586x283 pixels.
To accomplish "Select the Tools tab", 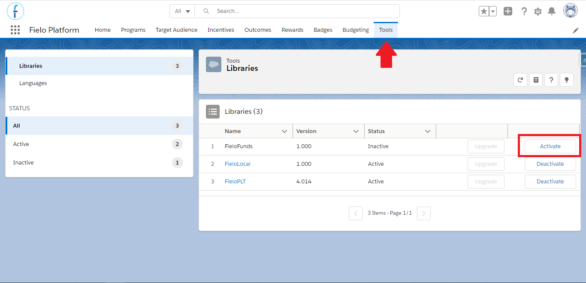I will pos(386,30).
